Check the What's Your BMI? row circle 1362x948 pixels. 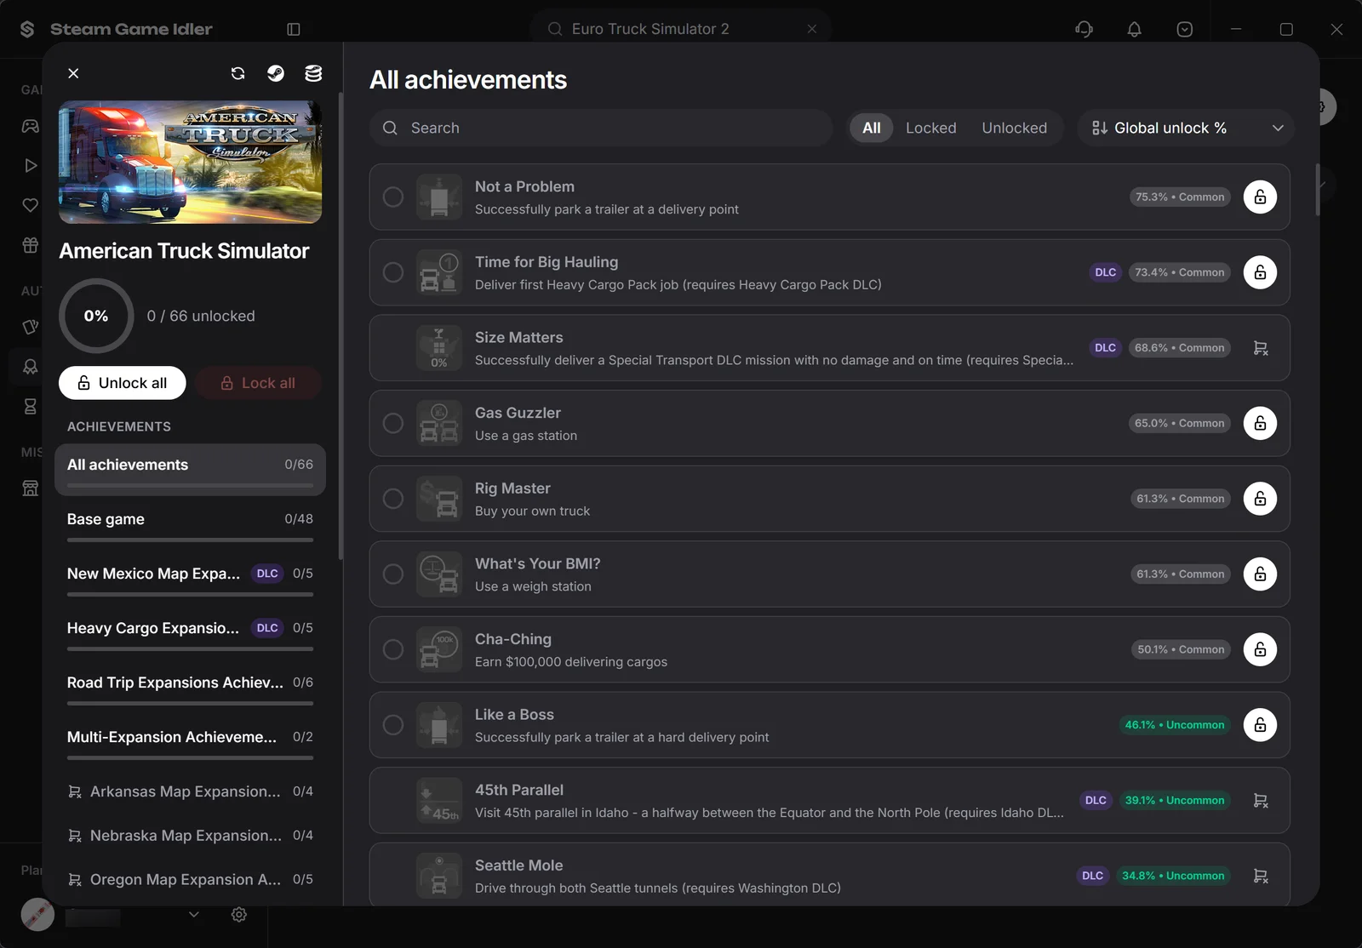(393, 574)
